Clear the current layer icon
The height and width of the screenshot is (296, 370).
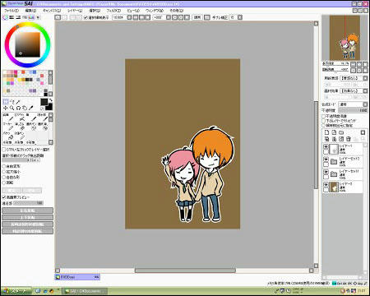point(341,139)
